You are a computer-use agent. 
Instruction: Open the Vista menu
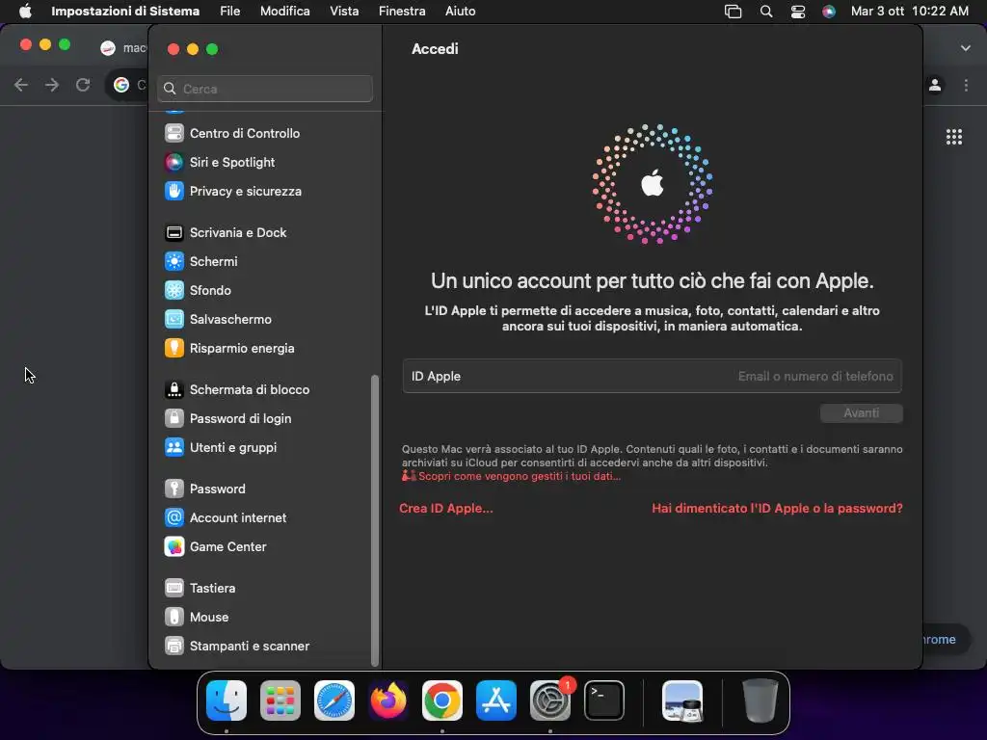[x=344, y=12]
